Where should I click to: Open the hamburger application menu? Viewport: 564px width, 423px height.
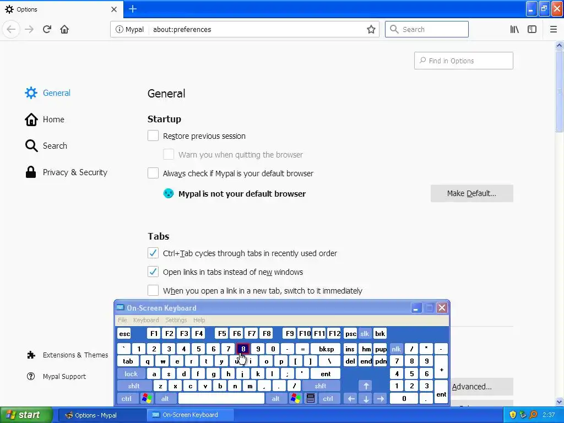[553, 29]
